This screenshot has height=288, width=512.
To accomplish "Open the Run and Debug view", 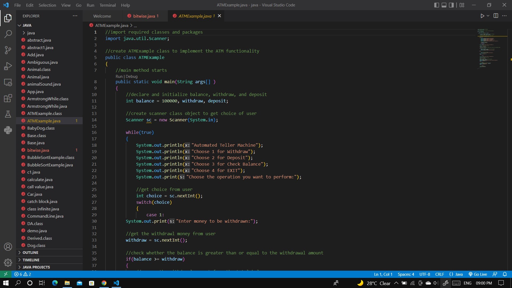I will (x=8, y=66).
